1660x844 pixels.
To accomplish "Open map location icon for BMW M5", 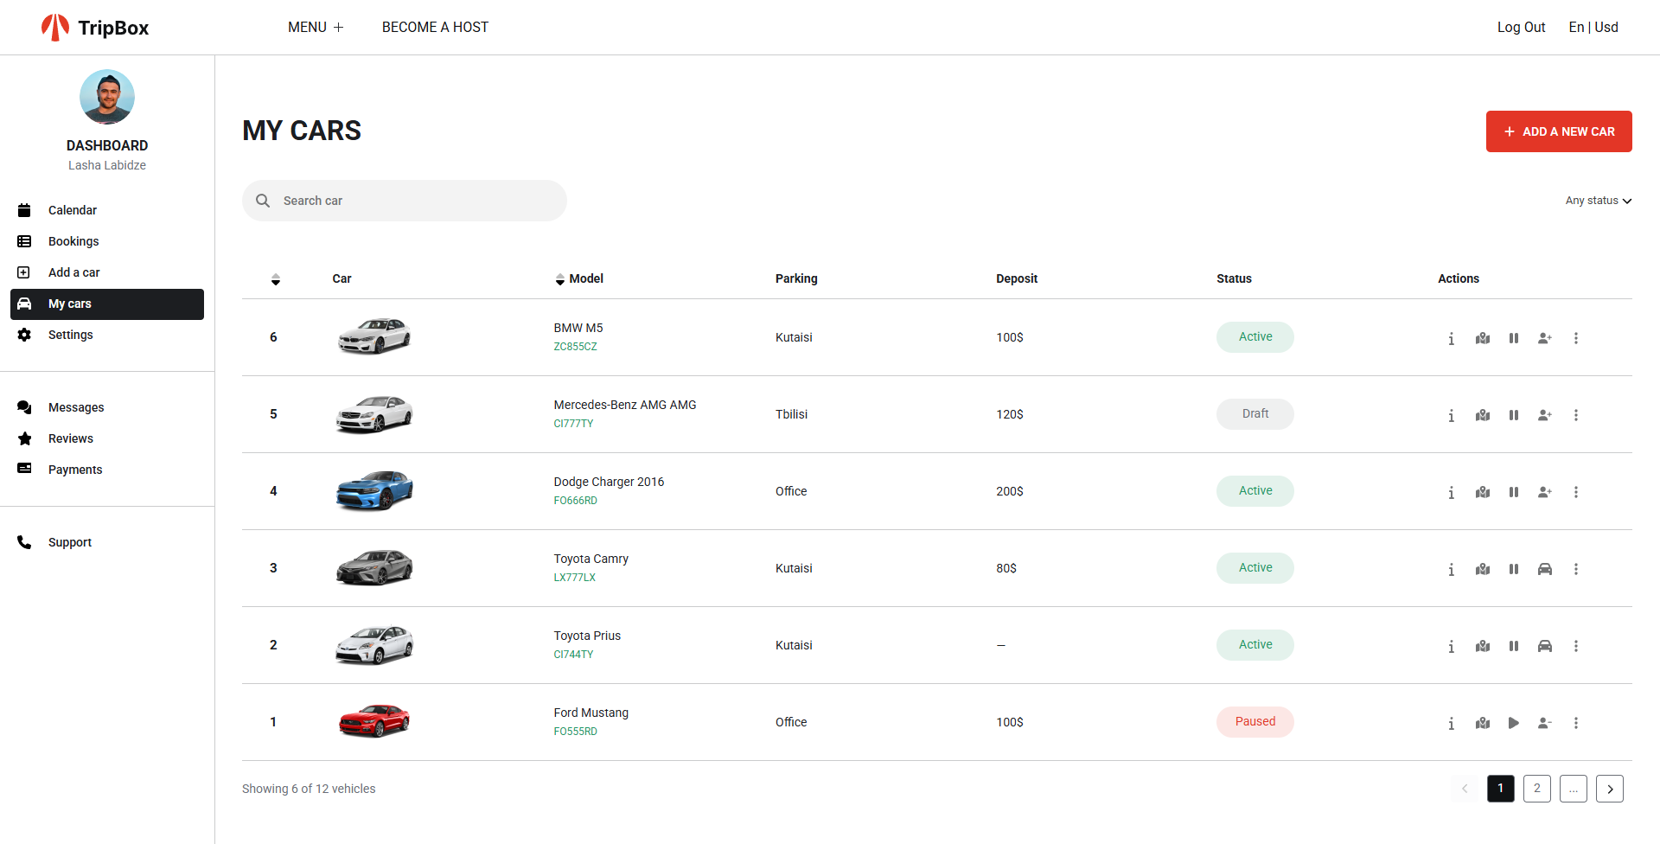I will coord(1483,338).
